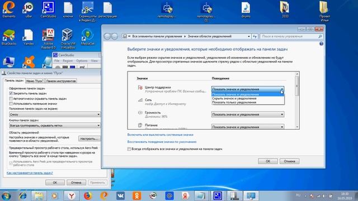Click the refresh button next to address bar
This screenshot has width=358, height=201.
click(255, 36)
